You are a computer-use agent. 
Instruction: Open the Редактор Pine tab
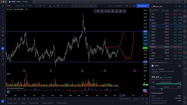pyautogui.click(x=34, y=103)
